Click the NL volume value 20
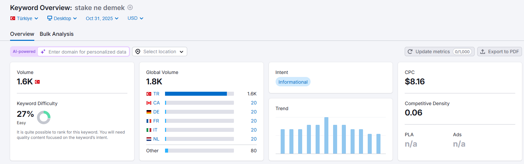 (254, 139)
